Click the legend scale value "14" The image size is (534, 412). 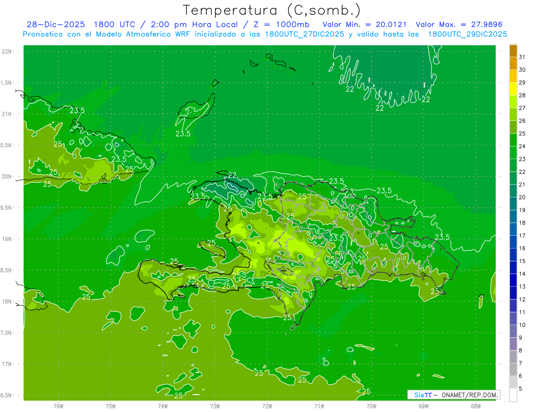[x=522, y=274]
